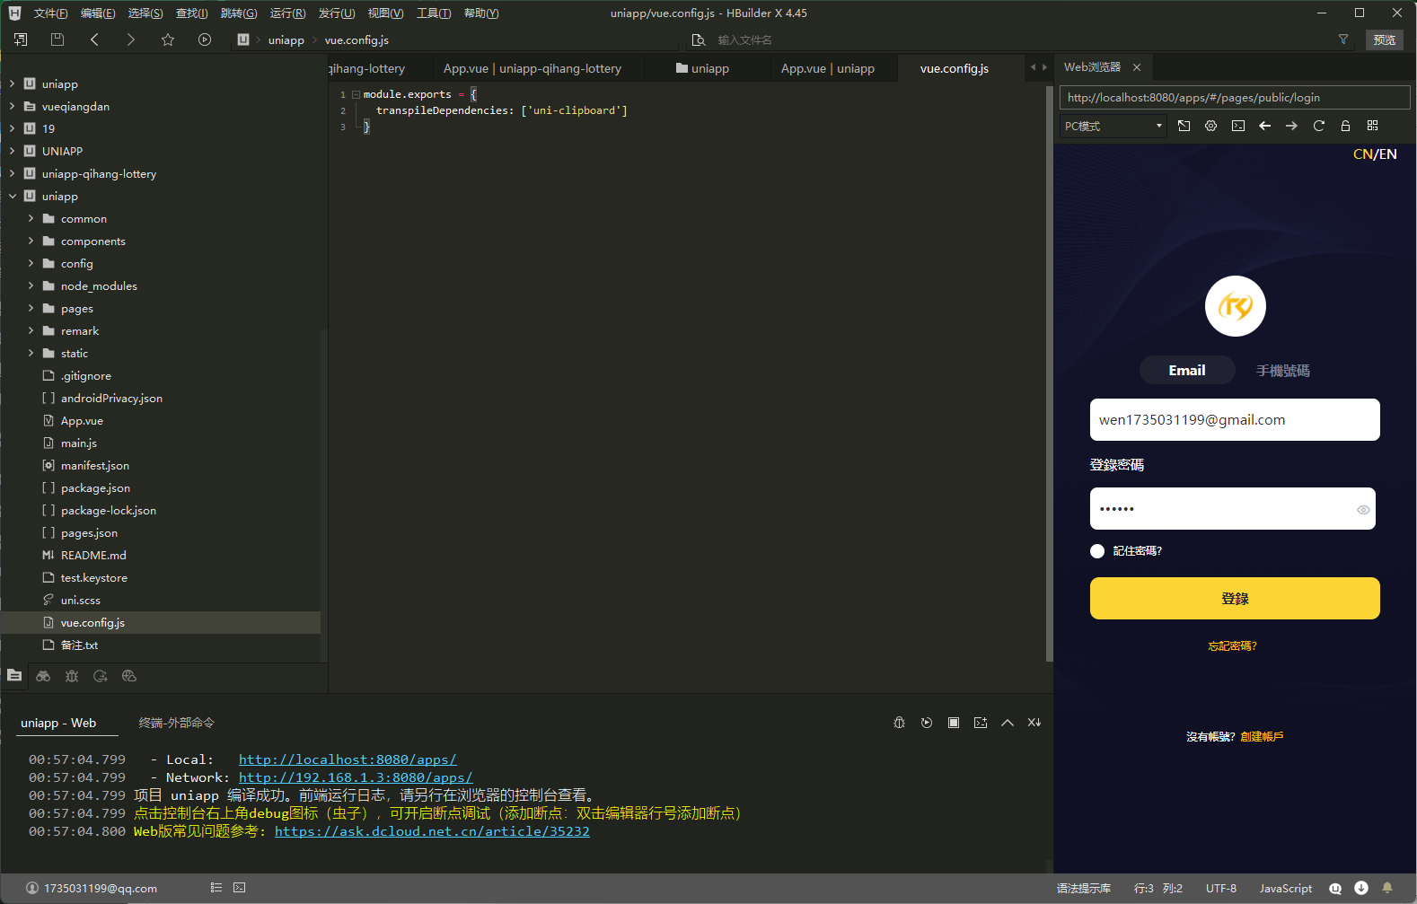Viewport: 1417px width, 904px height.
Task: Open browser in external window icon
Action: point(1184,126)
